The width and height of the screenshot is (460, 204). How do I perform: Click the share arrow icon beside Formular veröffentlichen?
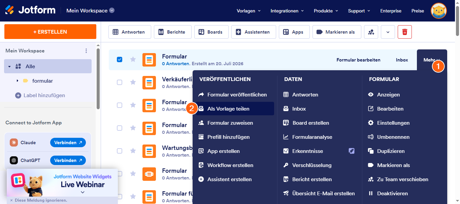[x=201, y=95]
